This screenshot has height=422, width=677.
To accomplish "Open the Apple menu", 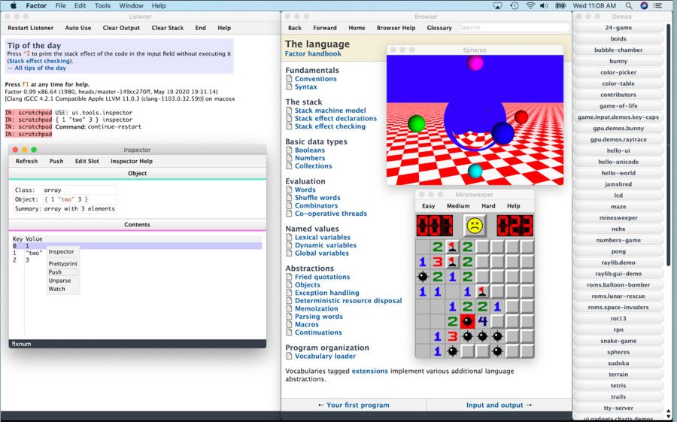I will click(x=14, y=5).
